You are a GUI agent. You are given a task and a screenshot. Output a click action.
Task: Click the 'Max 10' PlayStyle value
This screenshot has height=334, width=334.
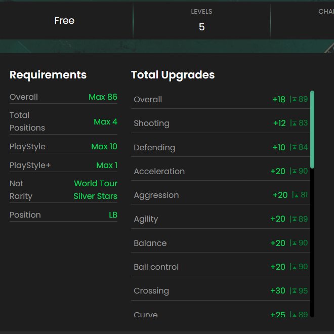pyautogui.click(x=104, y=147)
